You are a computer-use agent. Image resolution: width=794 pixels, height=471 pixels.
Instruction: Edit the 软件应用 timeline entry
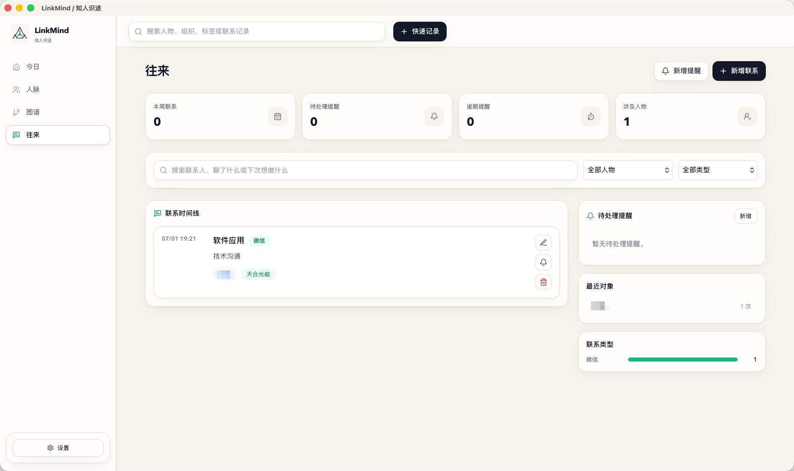(x=543, y=243)
